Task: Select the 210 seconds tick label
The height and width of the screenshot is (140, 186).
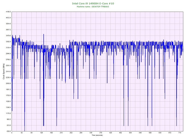Action: (61, 133)
